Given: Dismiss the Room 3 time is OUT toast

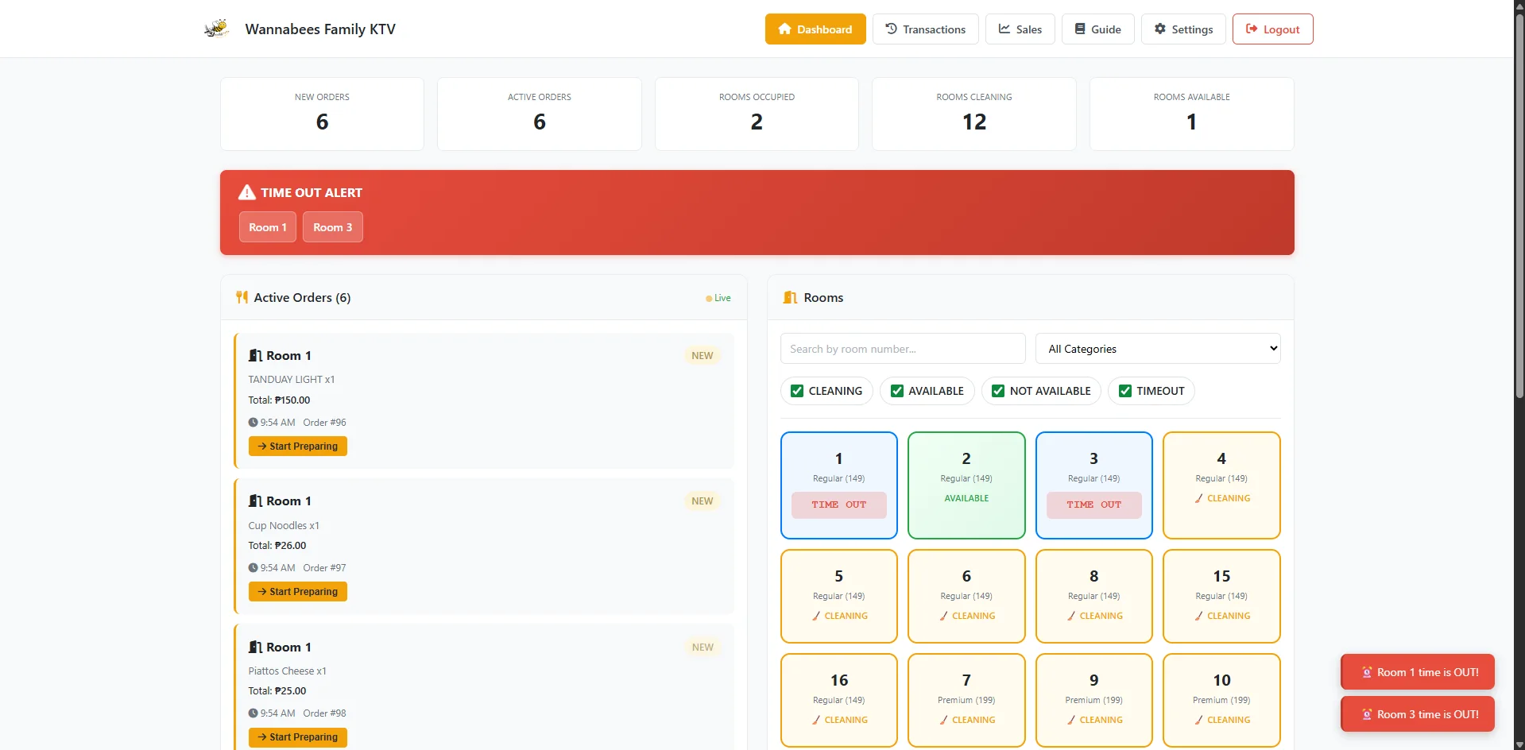Looking at the screenshot, I should (1418, 714).
